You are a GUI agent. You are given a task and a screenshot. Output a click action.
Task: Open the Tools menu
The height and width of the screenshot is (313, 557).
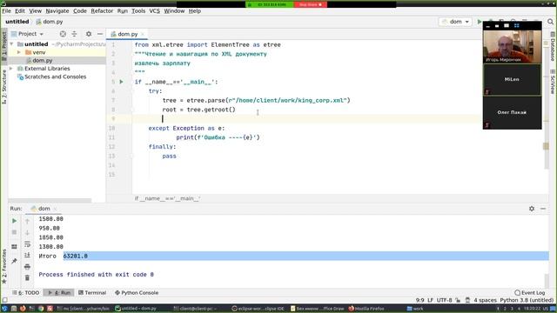click(138, 11)
